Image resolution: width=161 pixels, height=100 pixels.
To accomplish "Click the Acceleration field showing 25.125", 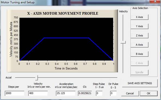I will pos(66,93).
